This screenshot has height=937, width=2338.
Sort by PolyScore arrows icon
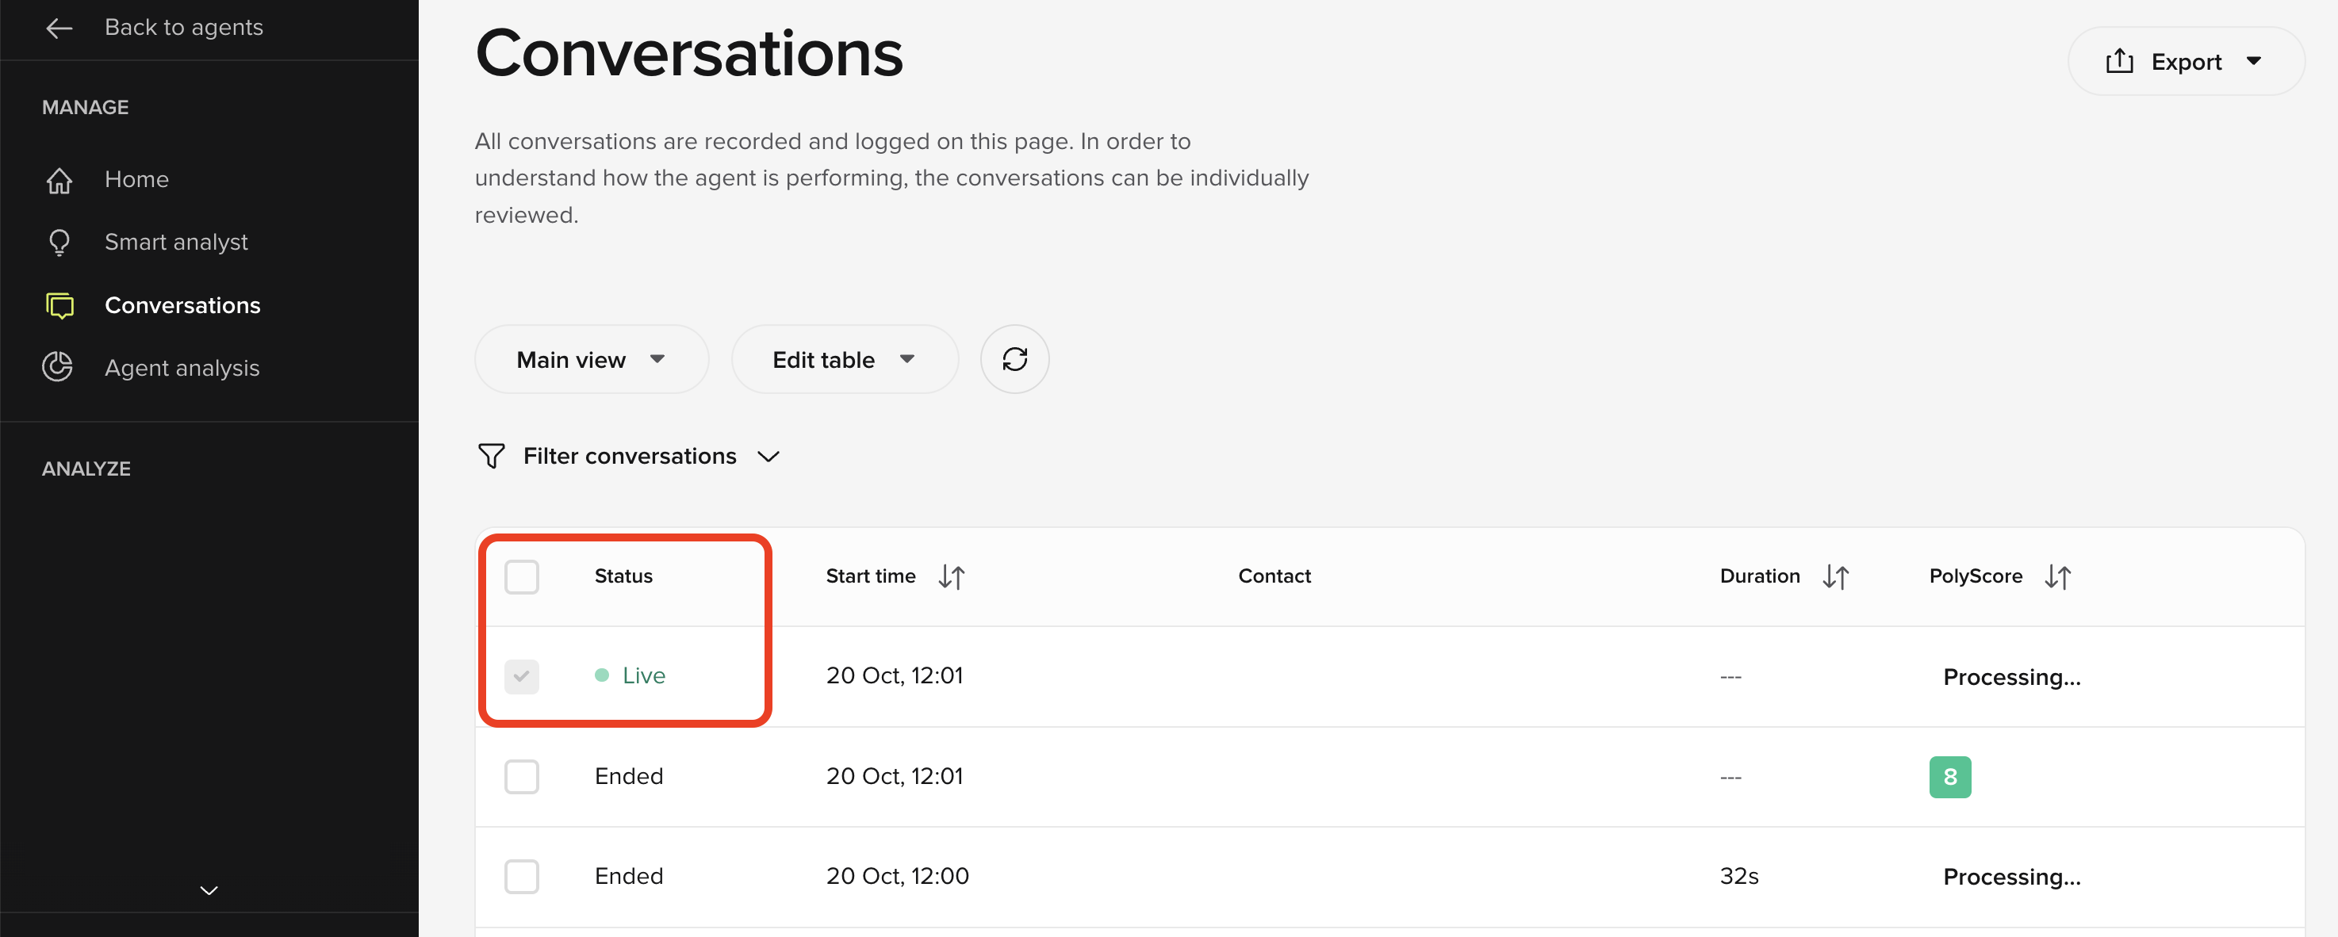point(2057,577)
